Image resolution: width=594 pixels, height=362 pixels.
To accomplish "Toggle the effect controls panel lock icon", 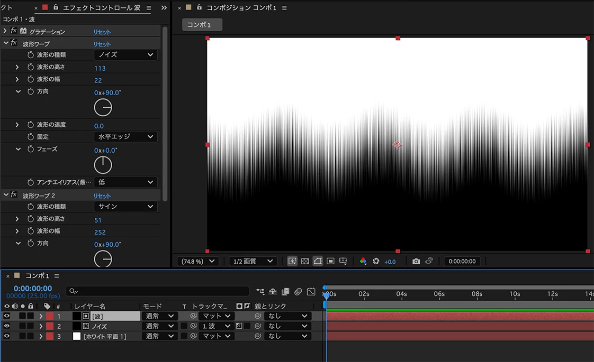I will click(56, 7).
